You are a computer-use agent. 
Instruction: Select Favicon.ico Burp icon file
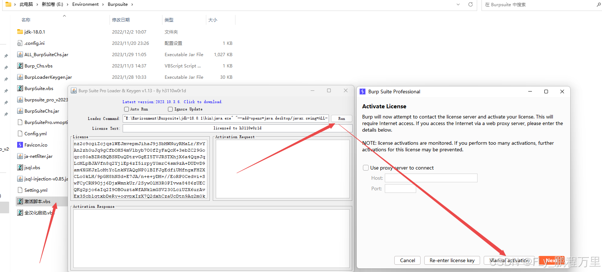coord(20,145)
